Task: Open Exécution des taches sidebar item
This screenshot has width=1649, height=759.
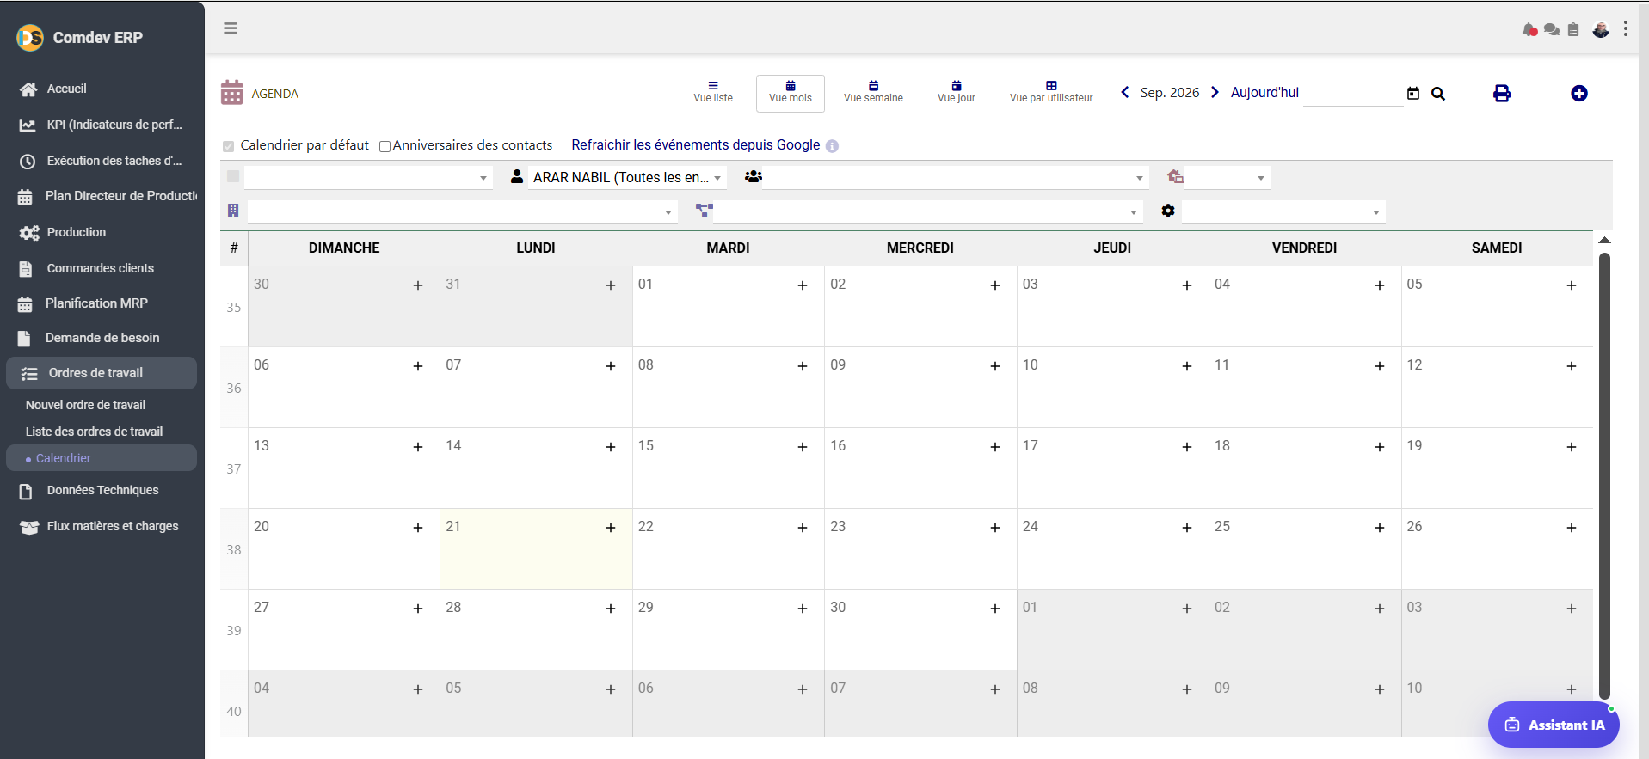Action: (102, 161)
